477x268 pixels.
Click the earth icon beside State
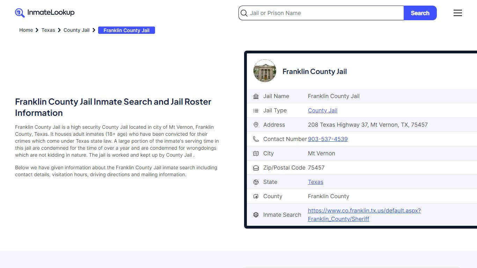[x=256, y=182]
